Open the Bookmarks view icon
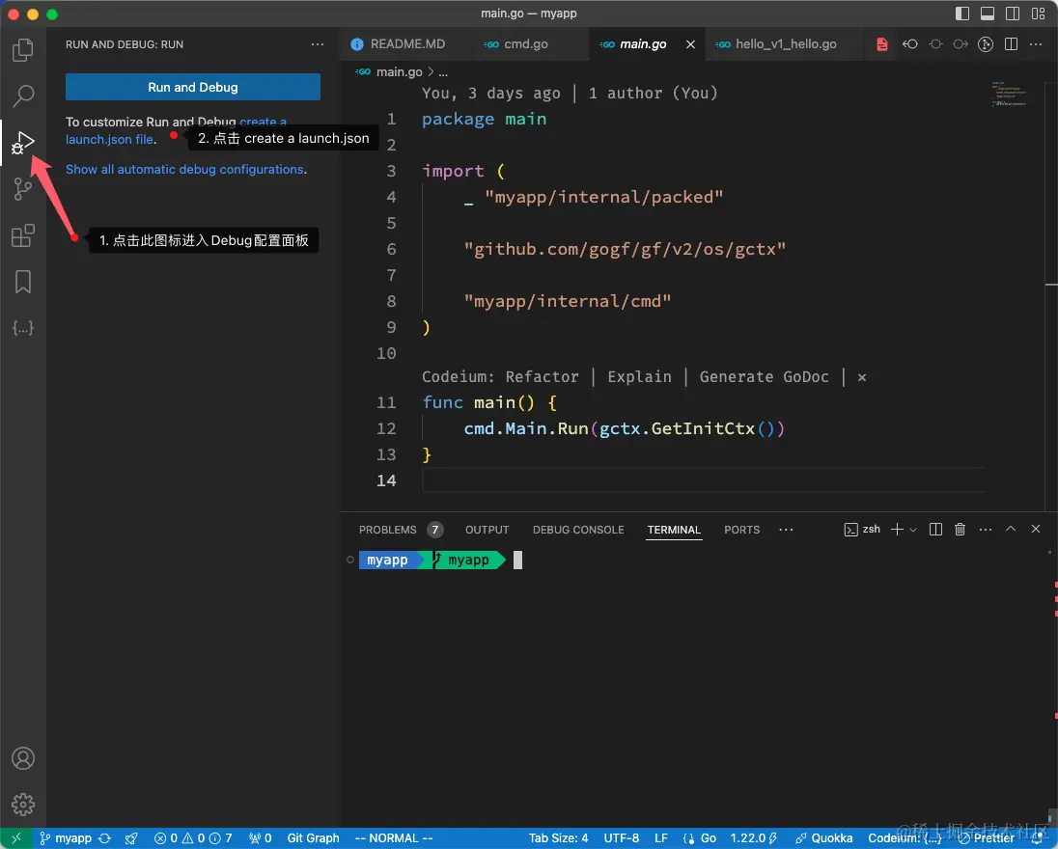Viewport: 1058px width, 849px height. (23, 282)
